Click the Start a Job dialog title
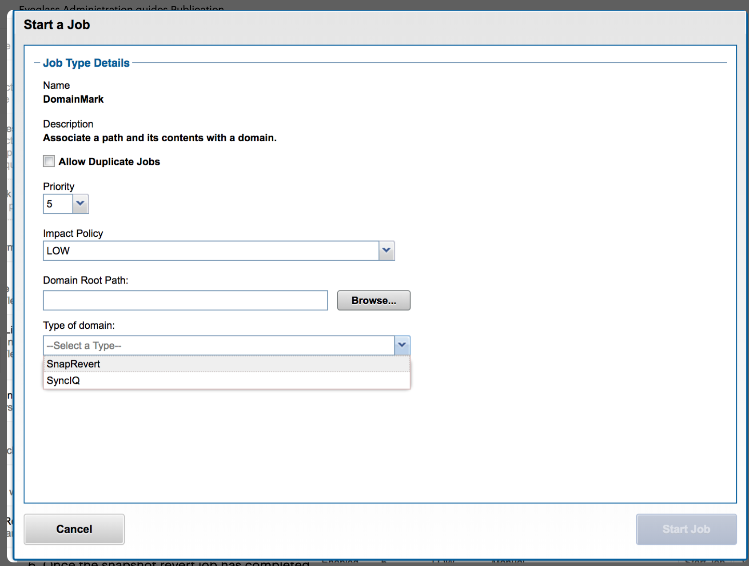 57,25
